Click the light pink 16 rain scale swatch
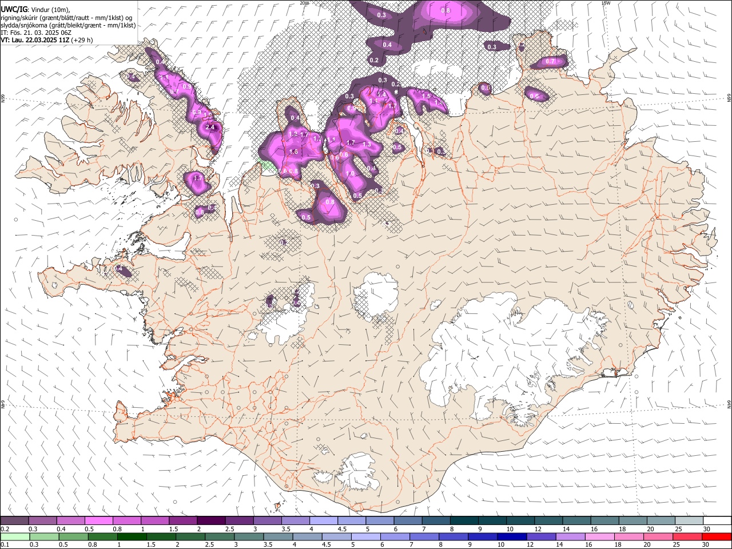This screenshot has height=549, width=732. 599,536
